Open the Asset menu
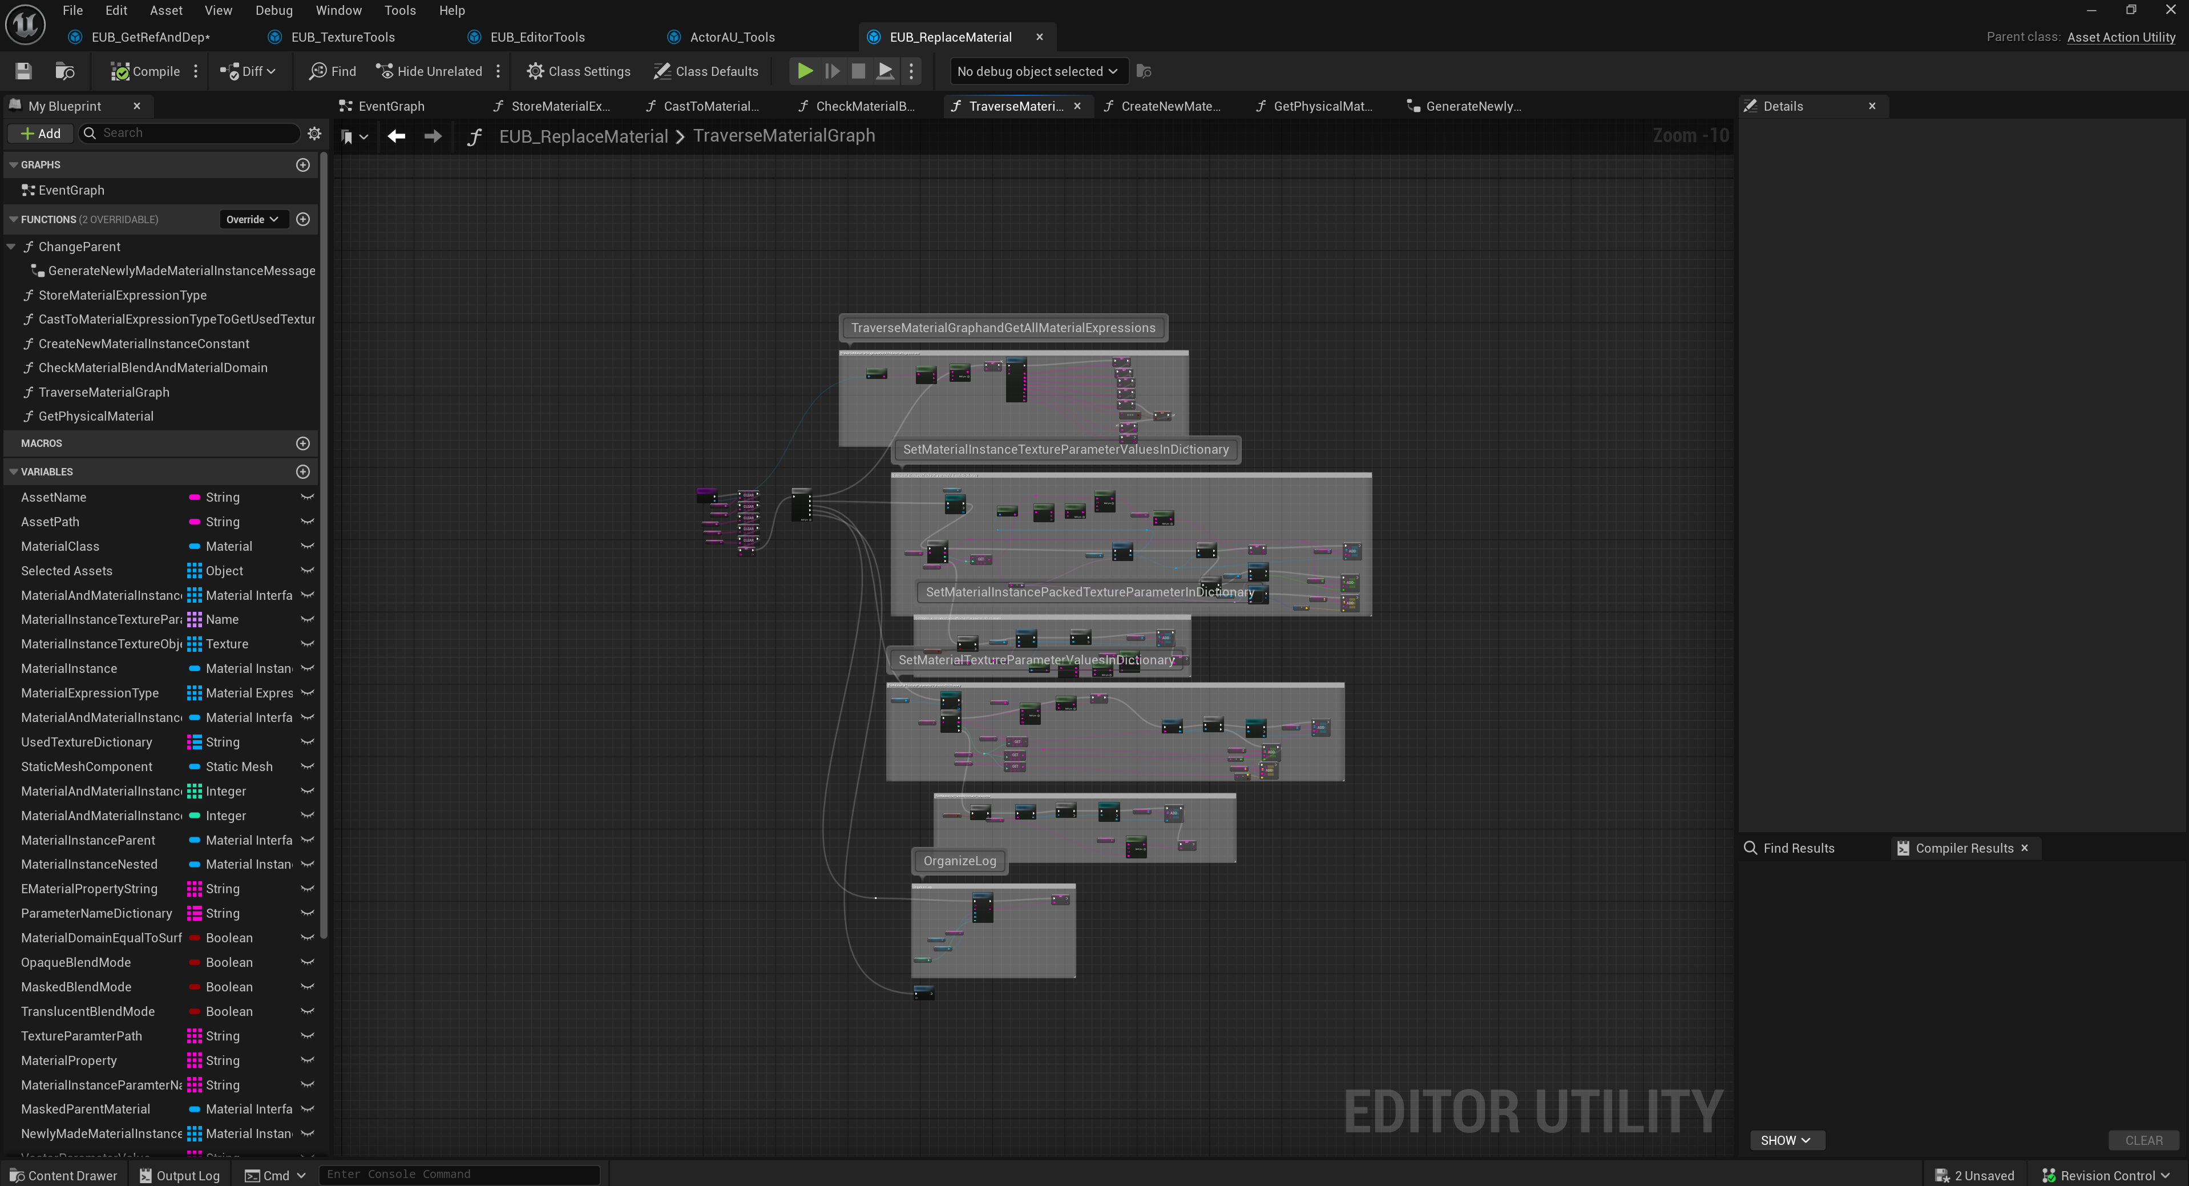Image resolution: width=2189 pixels, height=1186 pixels. click(165, 10)
